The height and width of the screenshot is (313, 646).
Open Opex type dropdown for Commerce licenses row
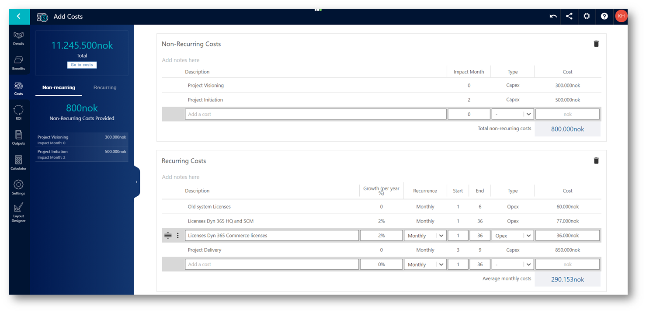[512, 236]
